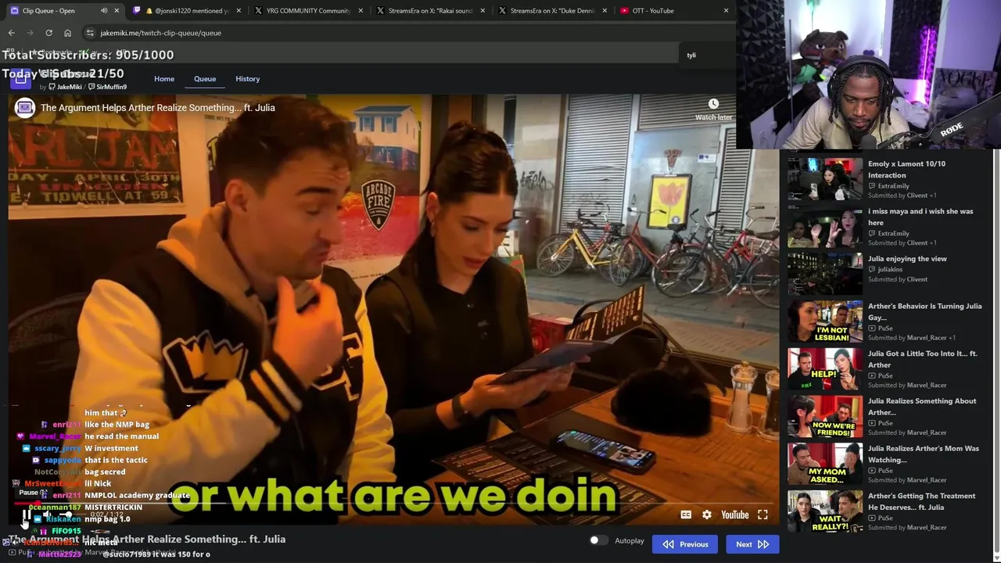Play the 'Julia enjoying the view' thumbnail
1001x563 pixels.
click(825, 274)
